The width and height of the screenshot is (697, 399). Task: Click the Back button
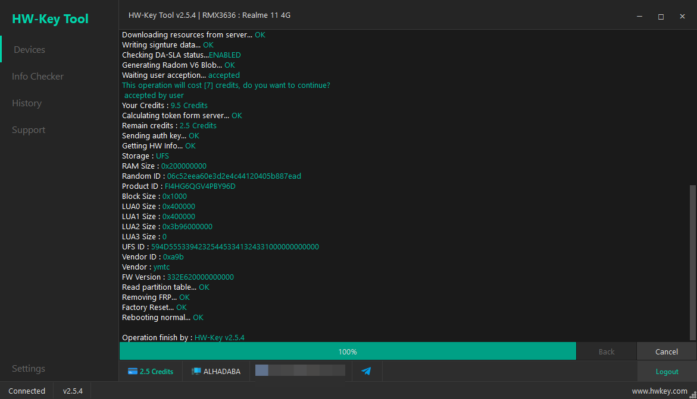click(607, 351)
